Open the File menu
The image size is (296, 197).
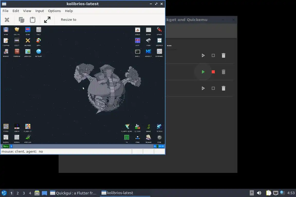tap(5, 11)
